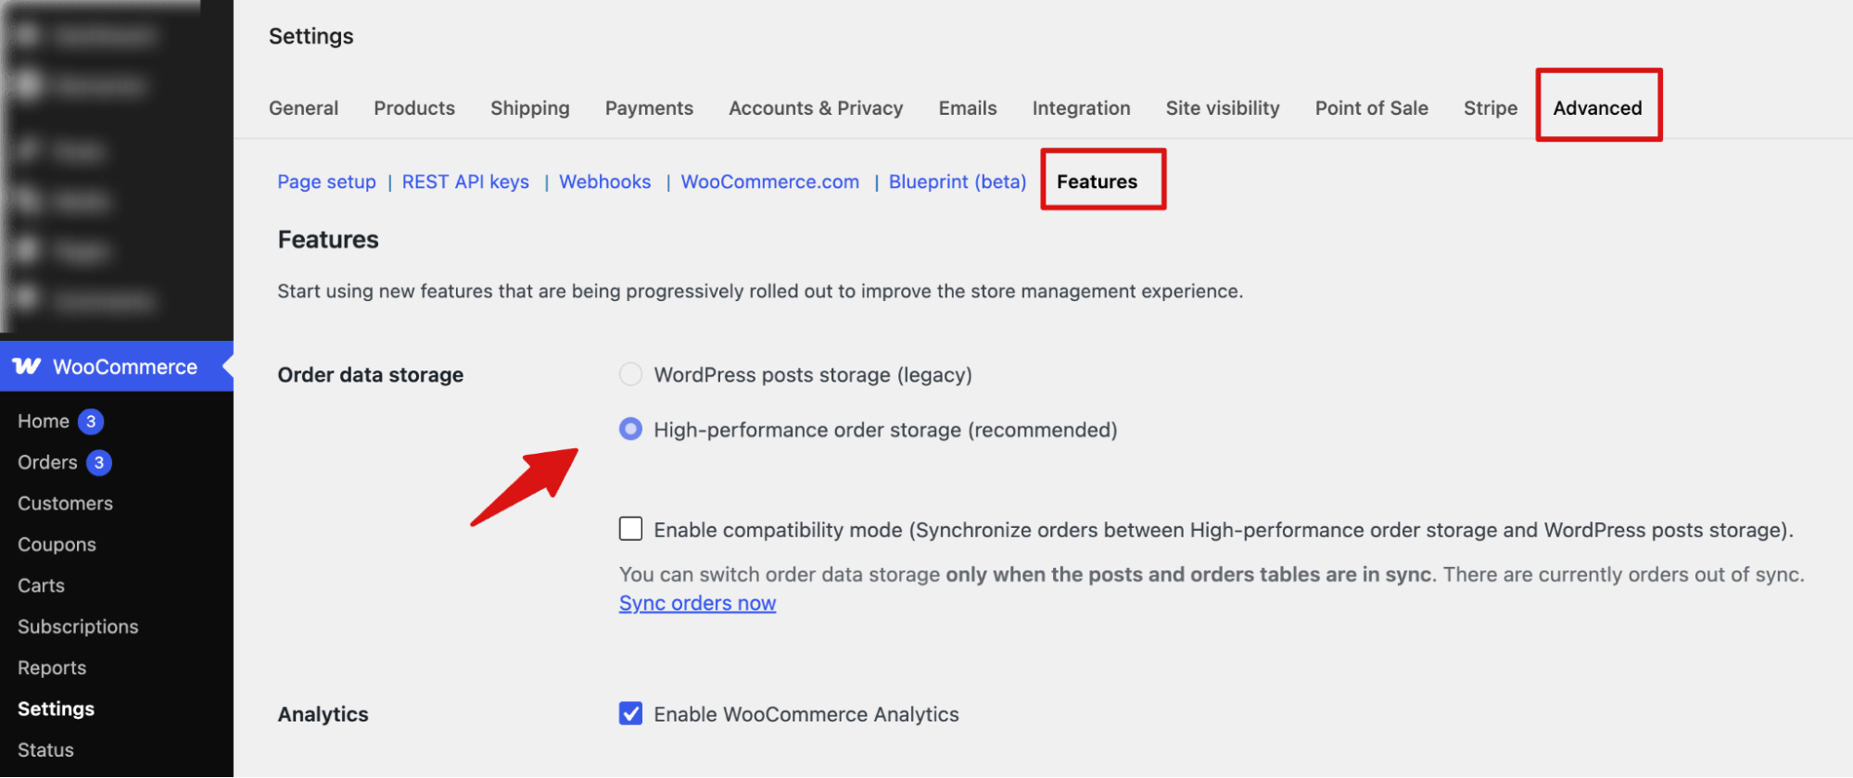The width and height of the screenshot is (1853, 778).
Task: Select WordPress posts storage (legacy) radio button
Action: (630, 374)
